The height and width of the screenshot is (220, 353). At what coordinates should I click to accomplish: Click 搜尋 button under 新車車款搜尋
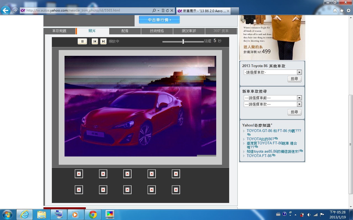pos(294,112)
